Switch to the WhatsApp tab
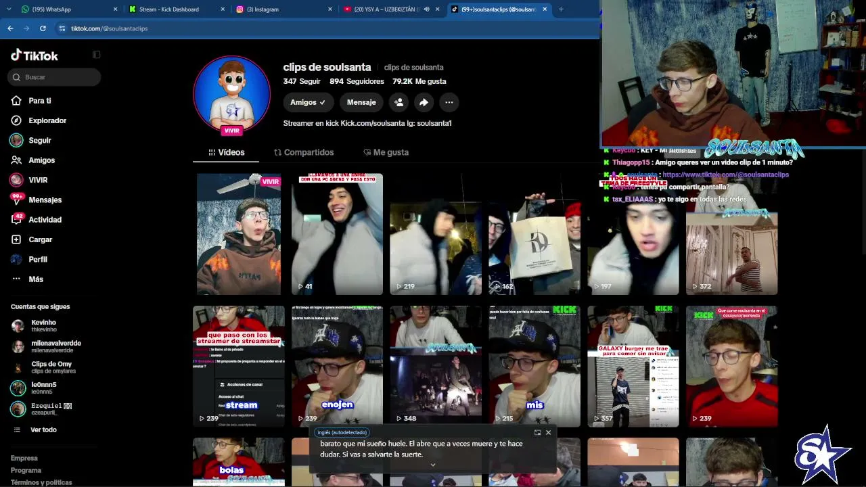This screenshot has width=866, height=487. pos(68,9)
